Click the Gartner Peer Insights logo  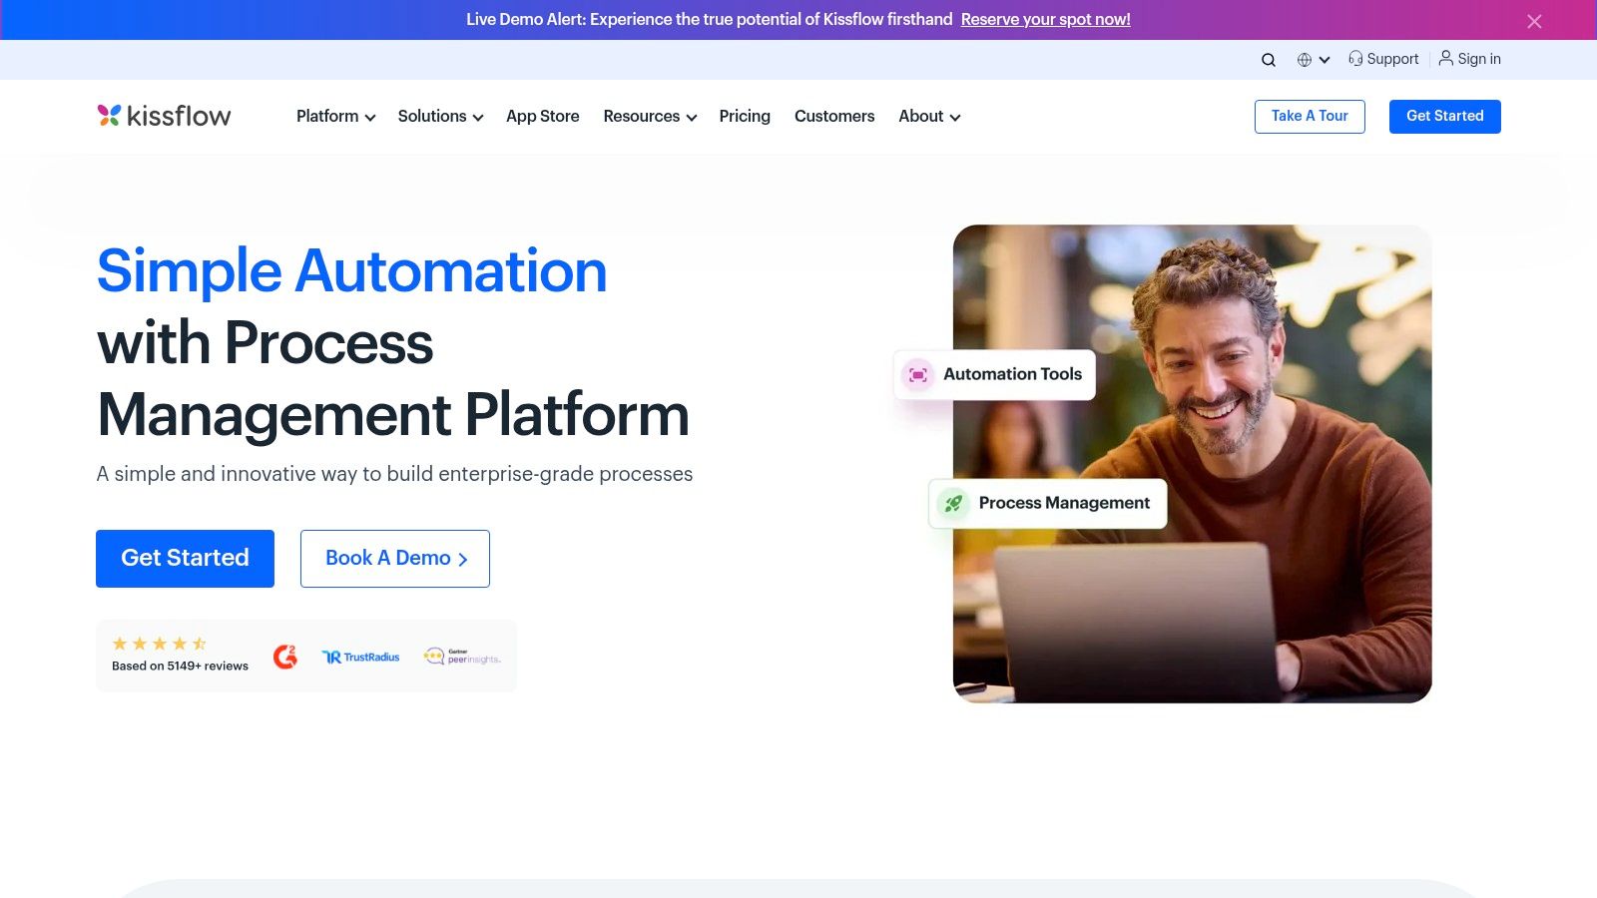(462, 657)
